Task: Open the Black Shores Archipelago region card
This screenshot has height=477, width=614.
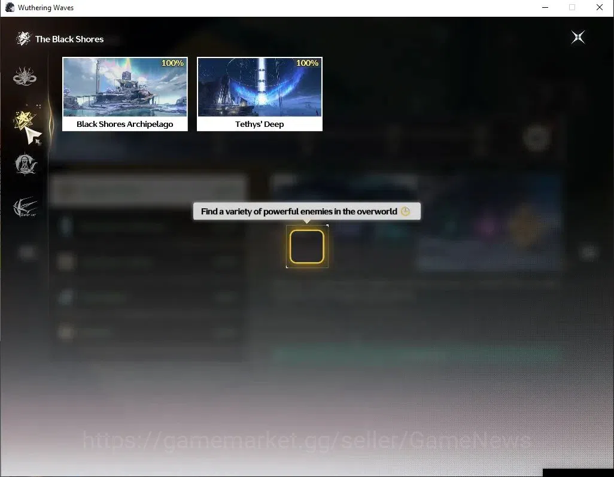Action: [125, 94]
